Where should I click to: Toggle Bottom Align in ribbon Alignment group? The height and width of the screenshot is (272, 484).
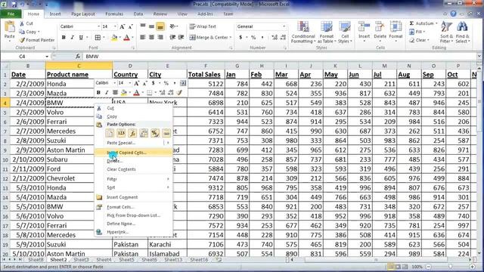pyautogui.click(x=160, y=27)
